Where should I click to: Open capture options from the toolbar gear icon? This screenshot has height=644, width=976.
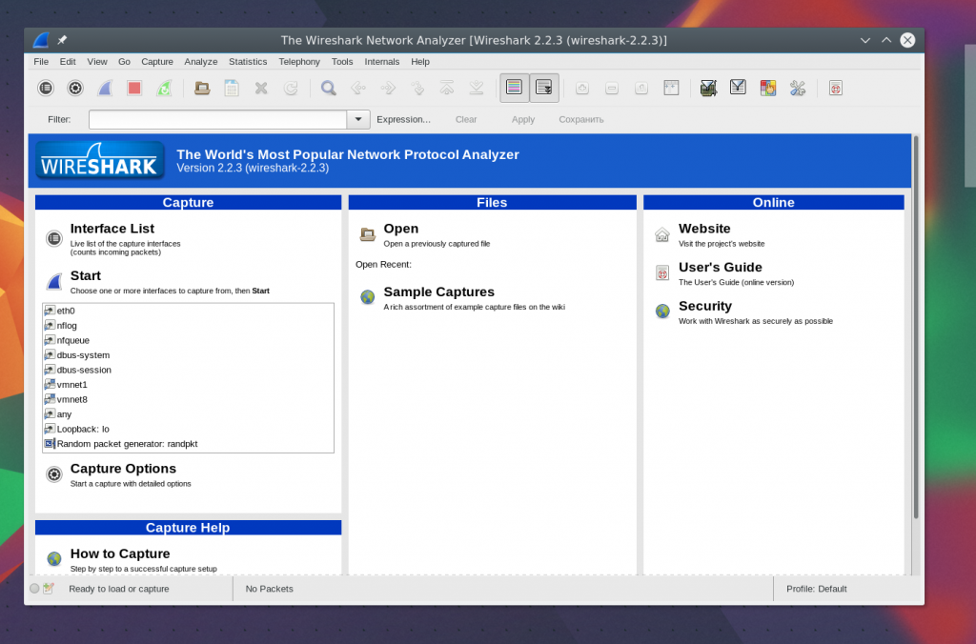click(x=75, y=89)
